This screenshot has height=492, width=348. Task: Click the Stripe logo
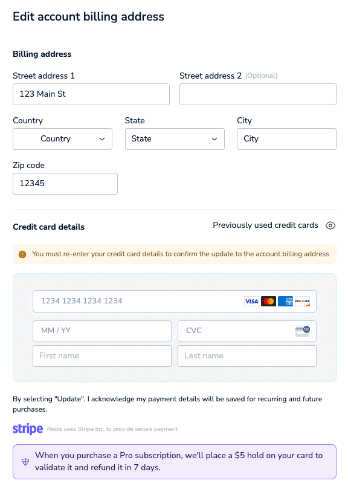[28, 429]
